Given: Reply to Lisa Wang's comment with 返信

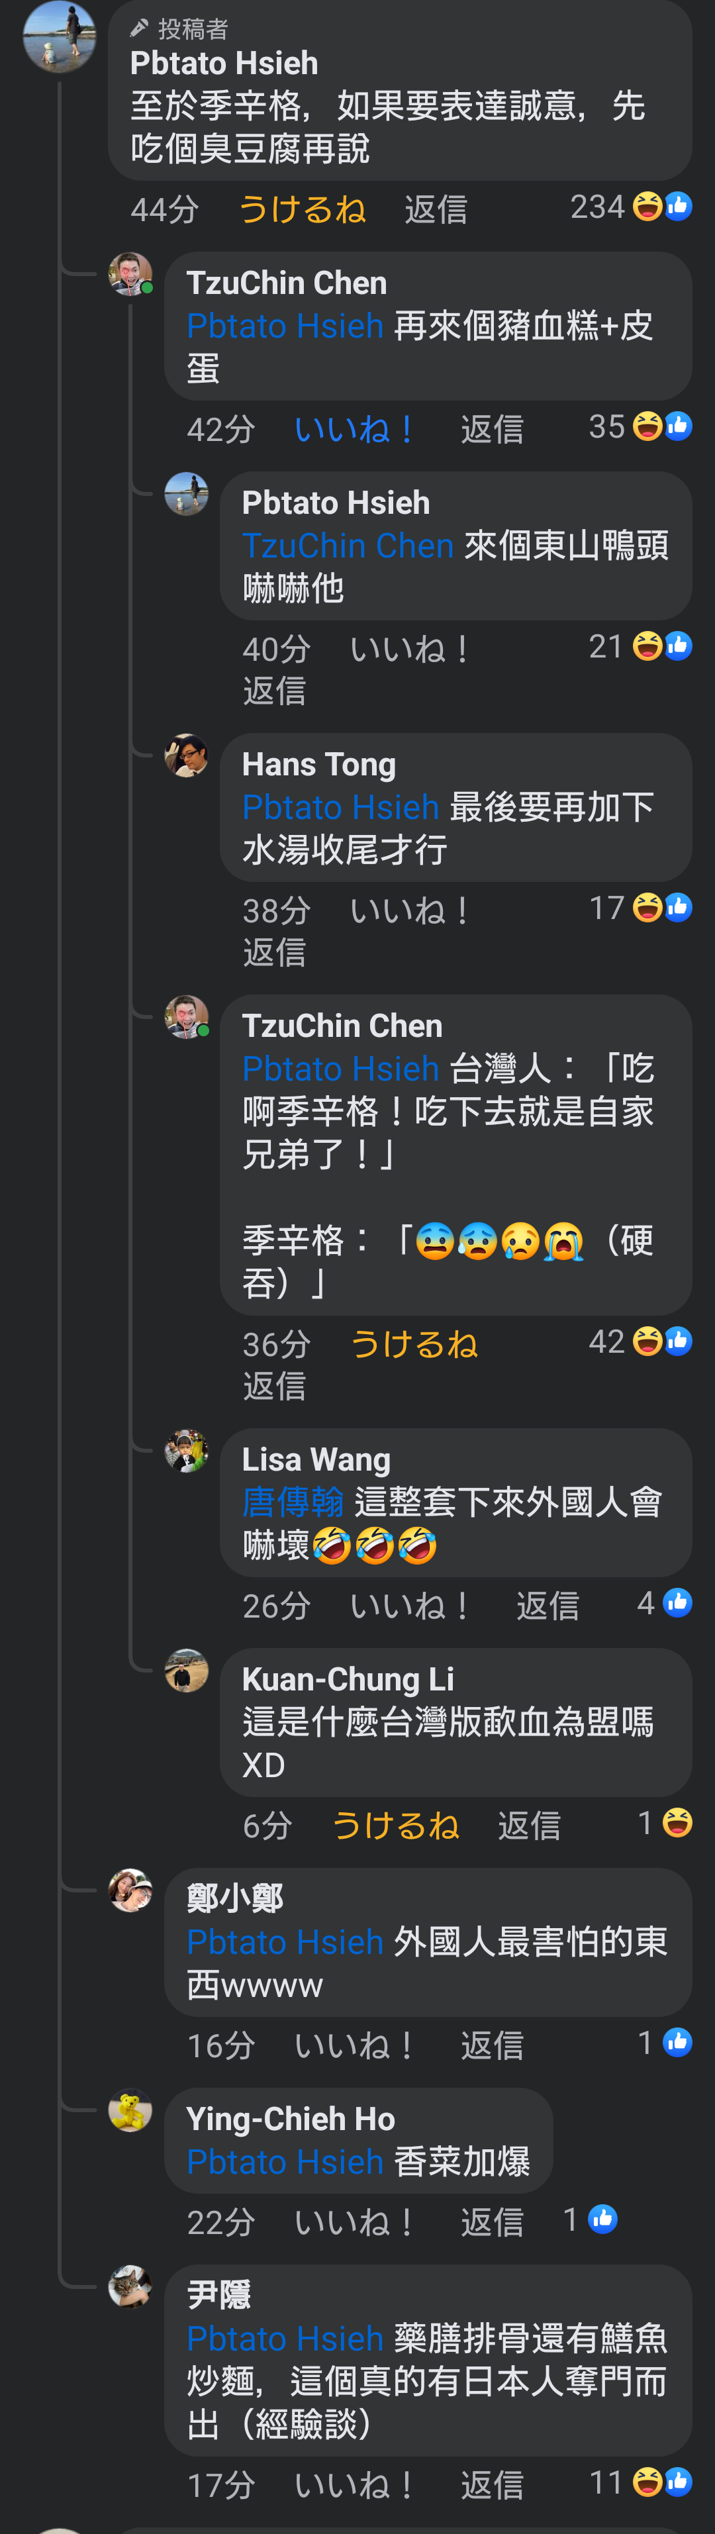Looking at the screenshot, I should (x=548, y=1606).
